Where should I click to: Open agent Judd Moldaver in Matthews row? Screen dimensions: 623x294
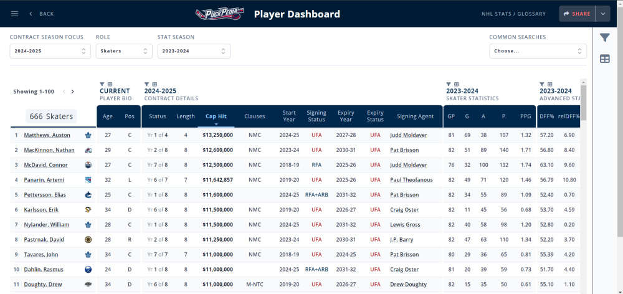click(x=409, y=135)
